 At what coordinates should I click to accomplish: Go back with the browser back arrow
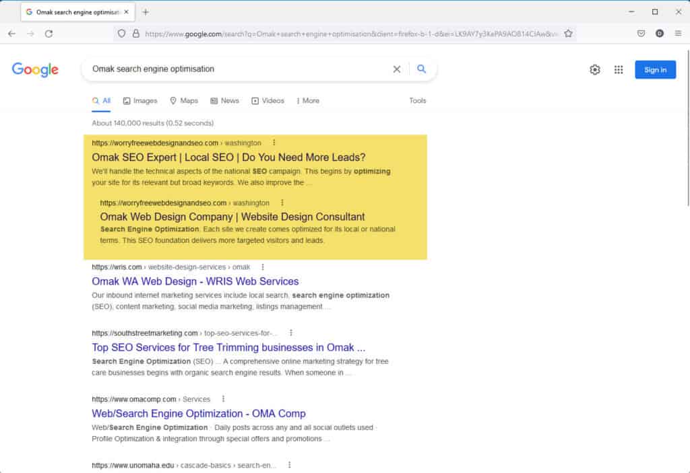pos(12,34)
